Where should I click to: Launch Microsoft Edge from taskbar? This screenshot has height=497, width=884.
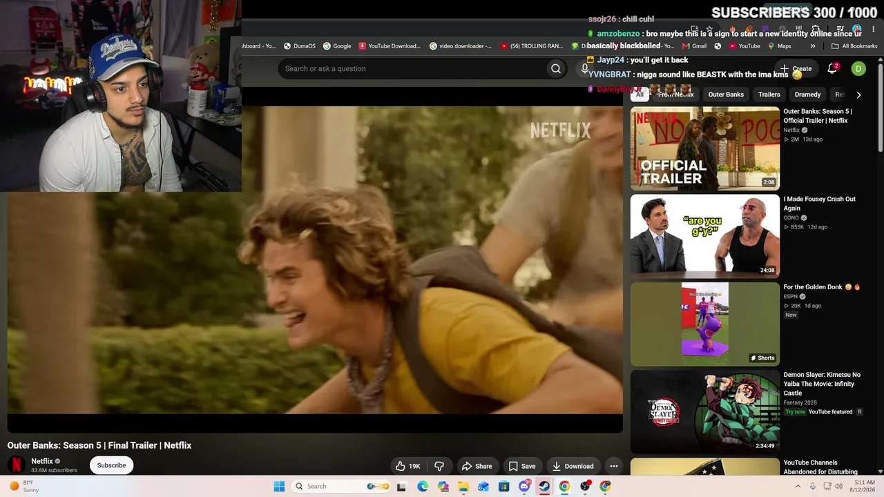coord(423,486)
